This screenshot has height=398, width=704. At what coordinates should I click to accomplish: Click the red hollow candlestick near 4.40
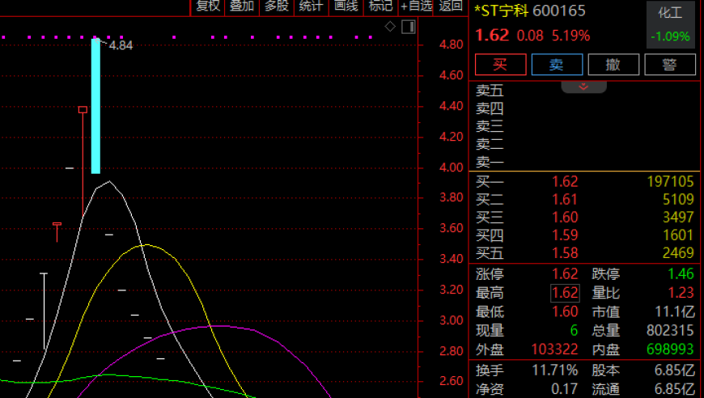pos(83,110)
